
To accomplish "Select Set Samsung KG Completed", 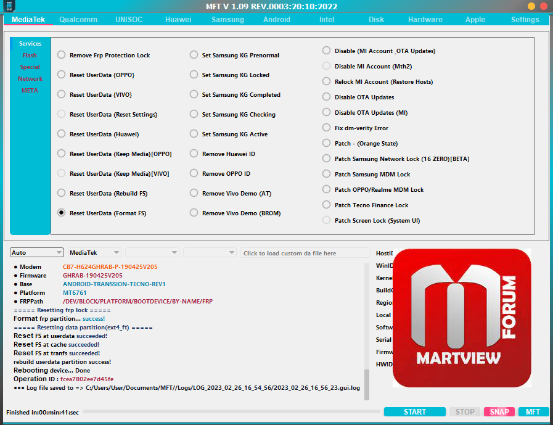I will (236, 94).
